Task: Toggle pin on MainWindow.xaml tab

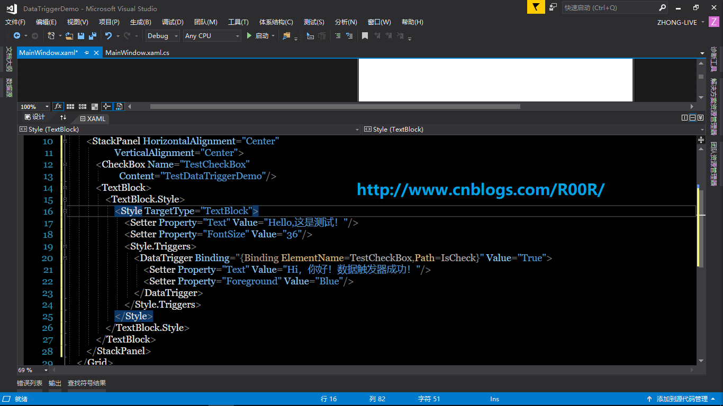Action: tap(86, 53)
